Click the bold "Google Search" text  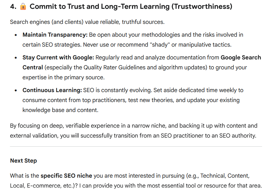[x=241, y=58]
